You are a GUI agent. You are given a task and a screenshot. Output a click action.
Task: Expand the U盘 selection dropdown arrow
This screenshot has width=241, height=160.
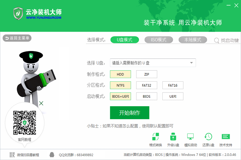coord(191,63)
